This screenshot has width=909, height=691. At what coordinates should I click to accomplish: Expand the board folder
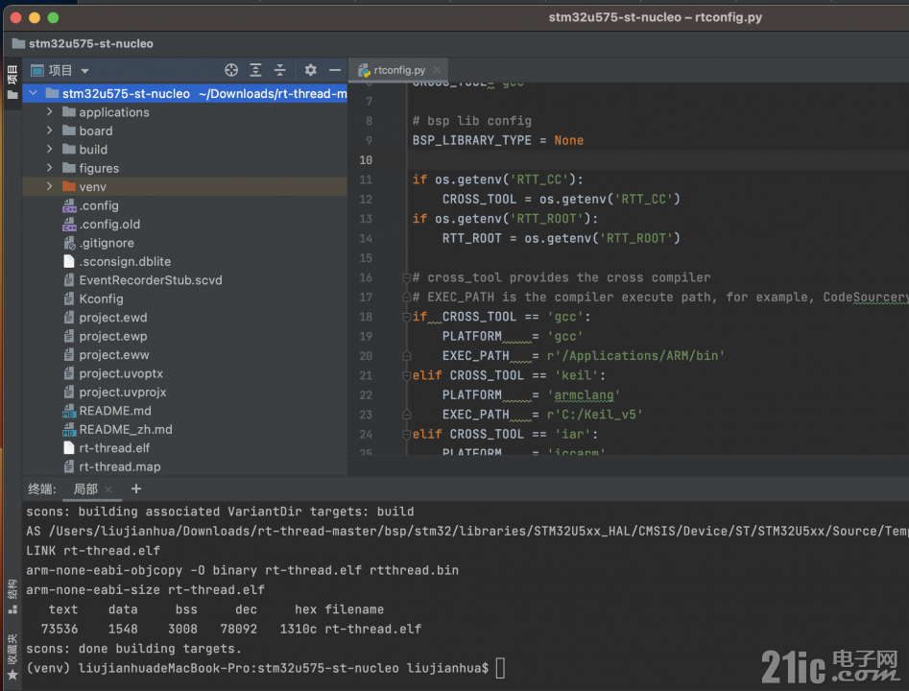pos(49,131)
